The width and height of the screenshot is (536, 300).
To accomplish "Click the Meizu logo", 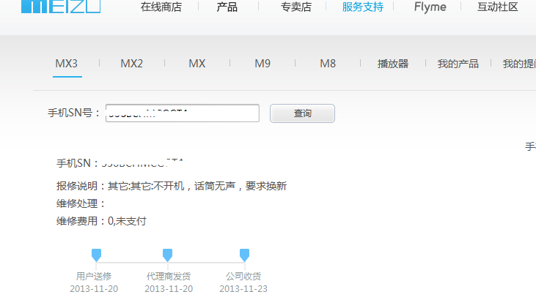I will (x=61, y=7).
